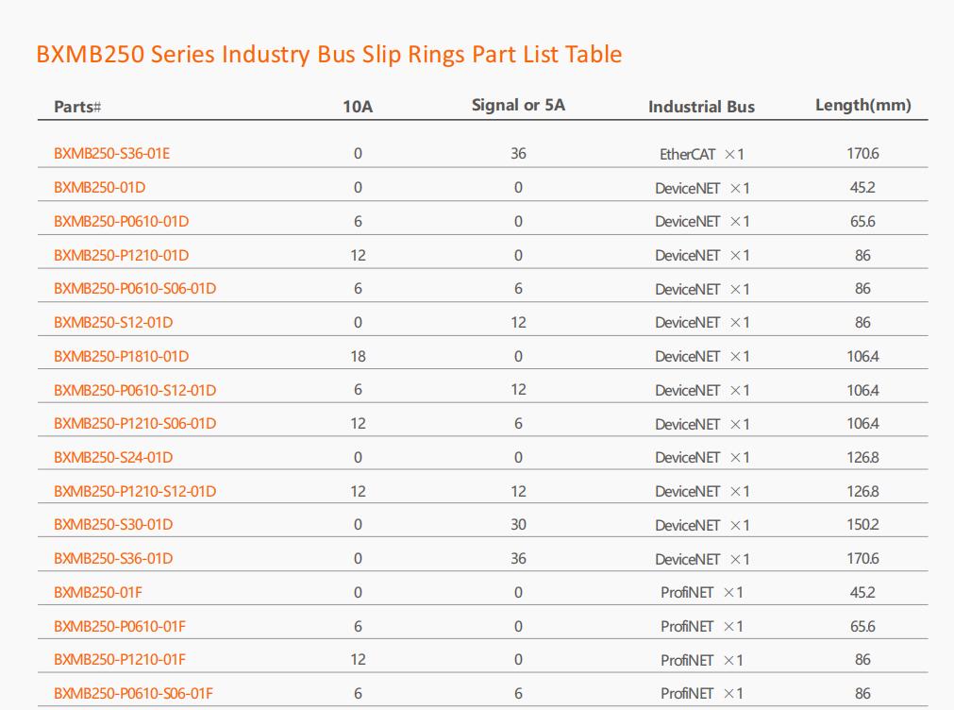Image resolution: width=954 pixels, height=710 pixels.
Task: Select the Length(mm) column header
Action: click(863, 106)
